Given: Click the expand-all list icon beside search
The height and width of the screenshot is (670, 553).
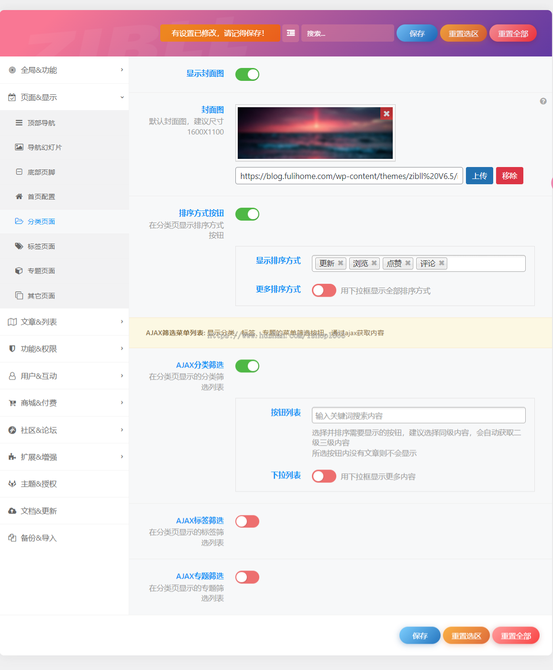Looking at the screenshot, I should tap(290, 33).
